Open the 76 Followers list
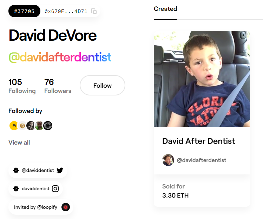 tap(58, 86)
